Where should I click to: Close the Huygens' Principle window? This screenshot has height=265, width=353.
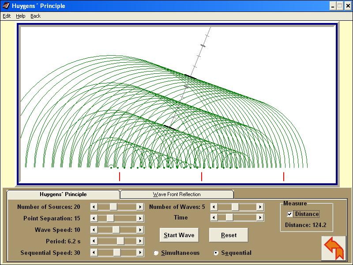coord(348,6)
